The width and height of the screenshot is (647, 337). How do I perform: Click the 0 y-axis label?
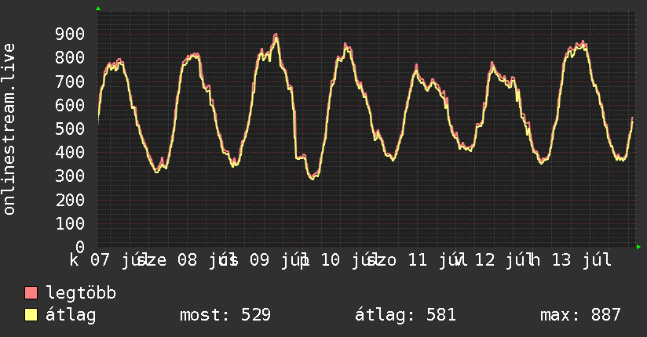(80, 247)
